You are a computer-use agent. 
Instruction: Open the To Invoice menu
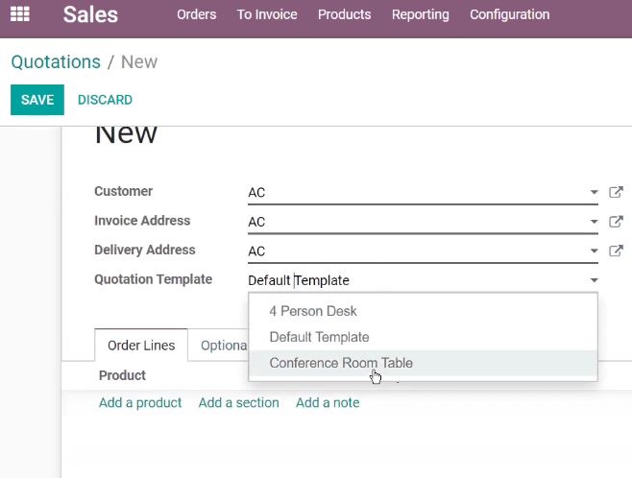coord(267,14)
